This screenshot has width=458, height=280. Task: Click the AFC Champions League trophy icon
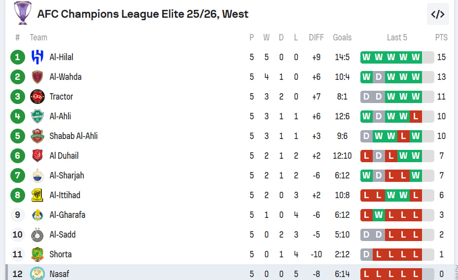pos(22,13)
